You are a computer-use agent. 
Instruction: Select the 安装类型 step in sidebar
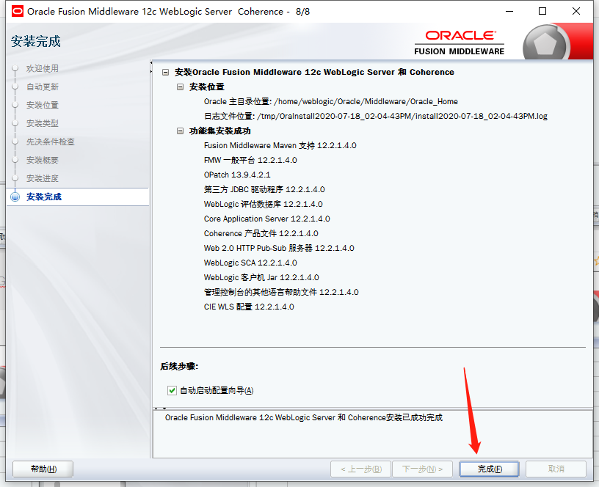click(x=43, y=123)
